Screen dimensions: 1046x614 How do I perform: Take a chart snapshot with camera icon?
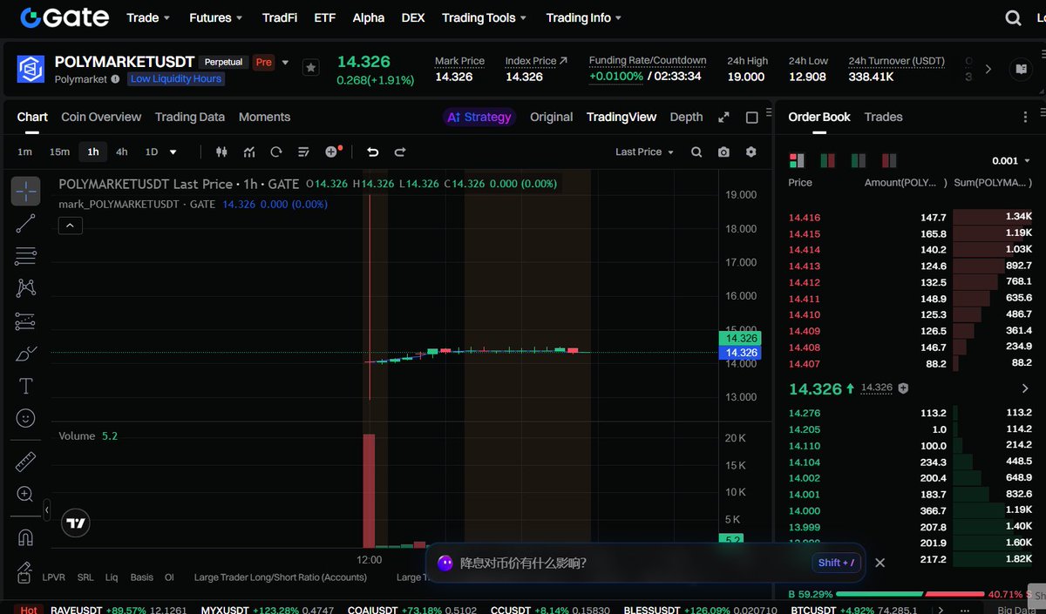tap(723, 152)
